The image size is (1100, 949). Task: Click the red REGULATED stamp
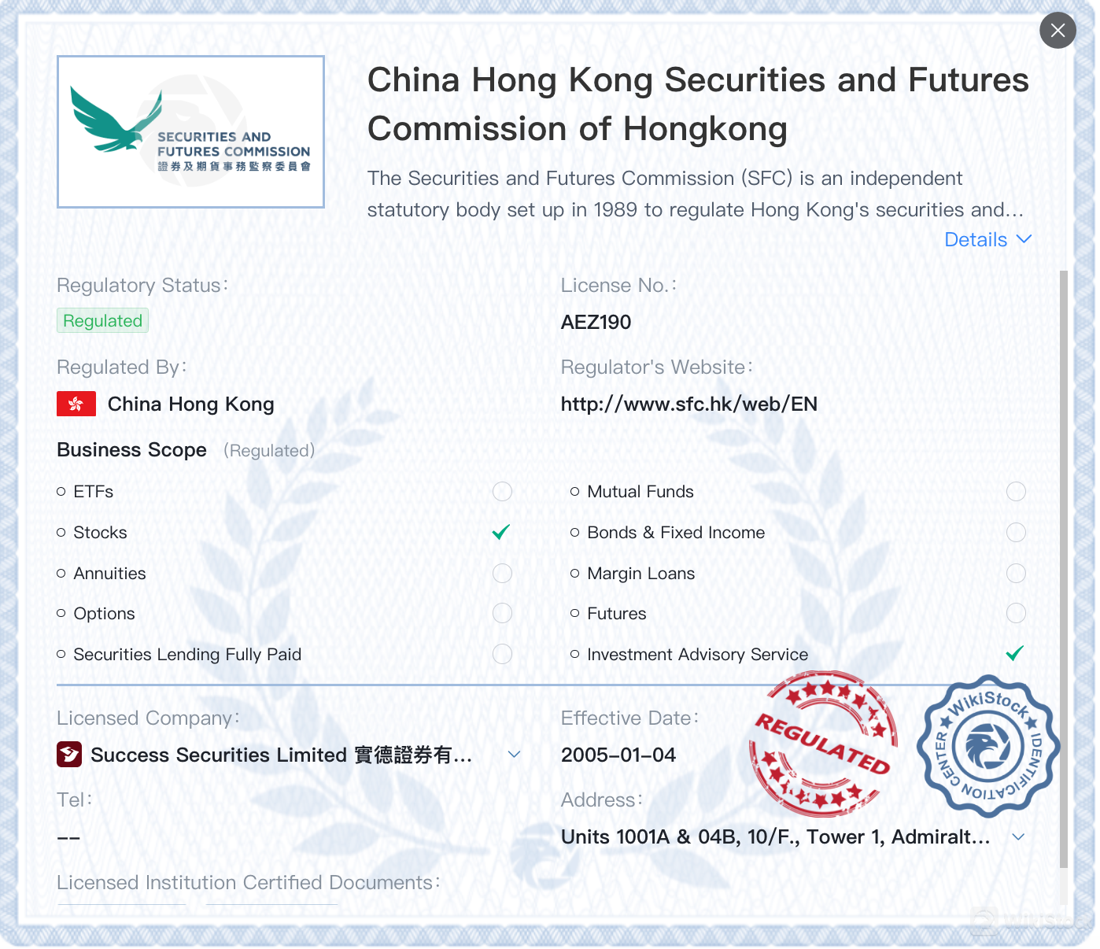pos(823,743)
